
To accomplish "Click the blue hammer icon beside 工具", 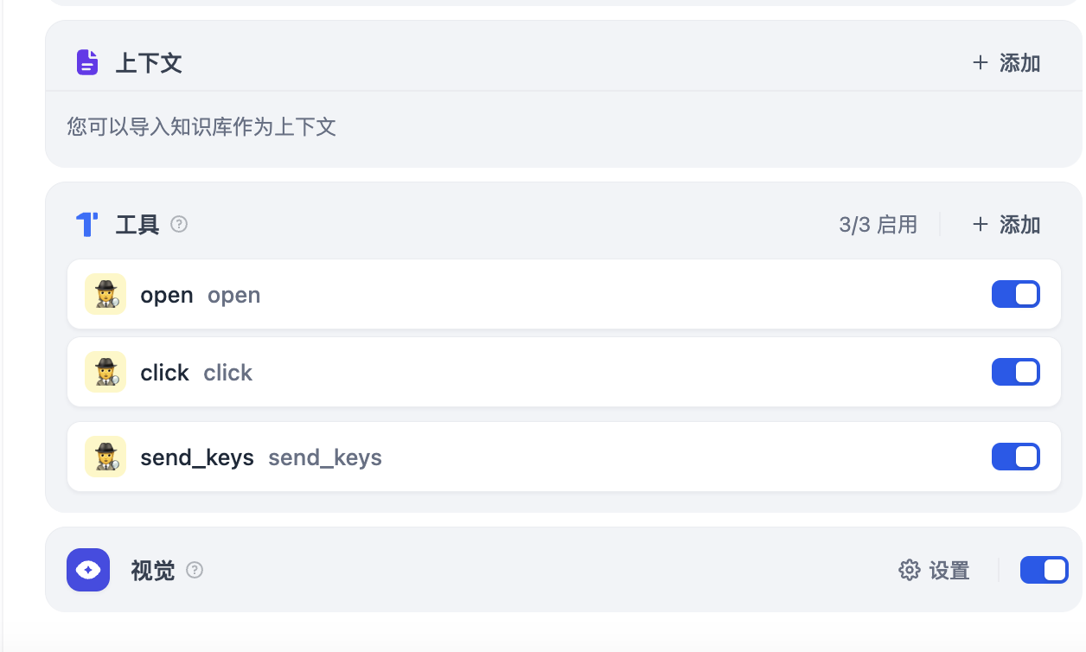I will click(87, 225).
